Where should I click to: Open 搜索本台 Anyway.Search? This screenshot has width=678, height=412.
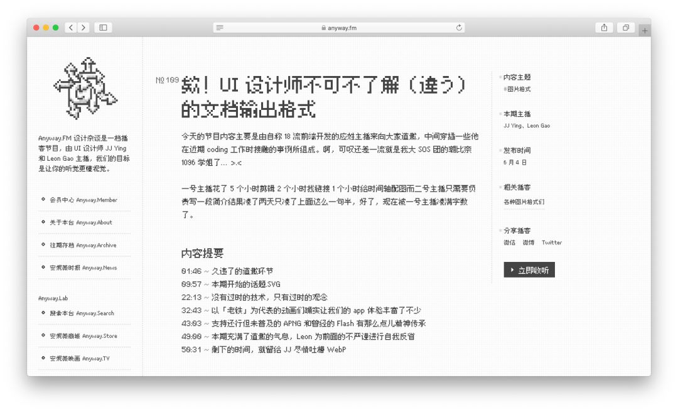tap(82, 313)
